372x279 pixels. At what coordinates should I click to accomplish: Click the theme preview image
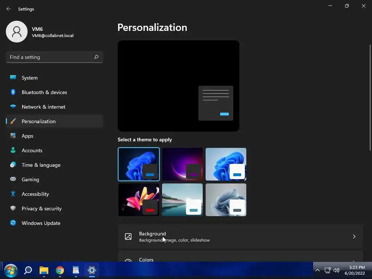coord(178,86)
